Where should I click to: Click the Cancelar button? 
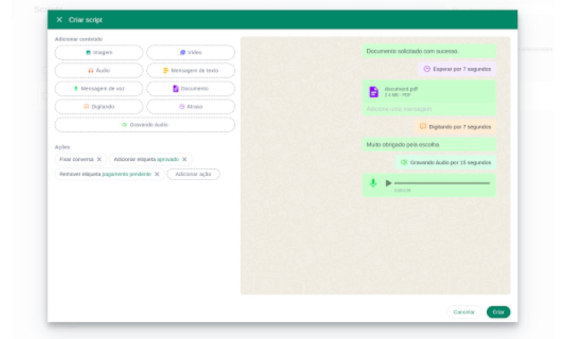(464, 312)
